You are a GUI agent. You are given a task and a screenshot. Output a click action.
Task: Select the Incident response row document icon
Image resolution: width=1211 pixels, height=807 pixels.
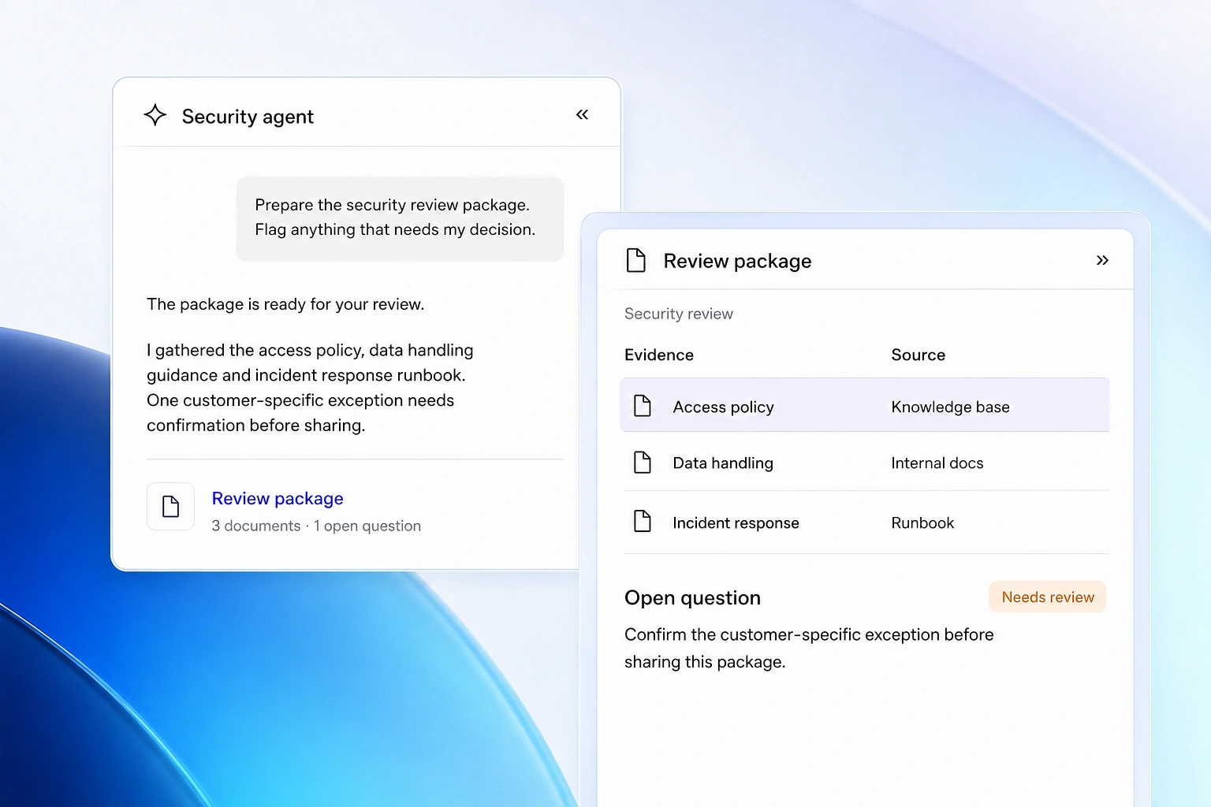pos(643,521)
